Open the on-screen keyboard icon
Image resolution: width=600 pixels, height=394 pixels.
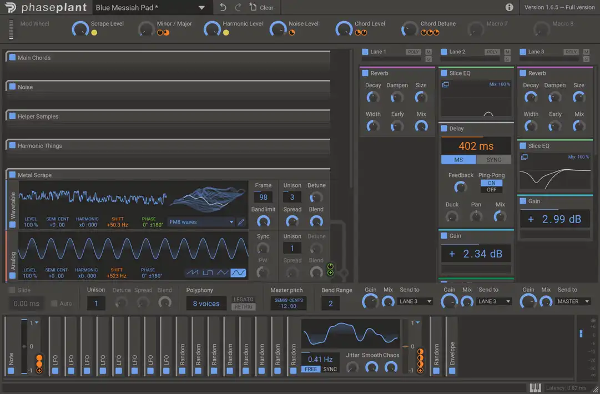[535, 388]
